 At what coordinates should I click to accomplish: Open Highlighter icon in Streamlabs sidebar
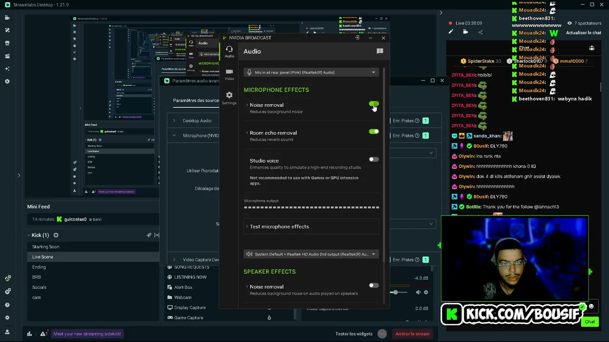click(7, 56)
